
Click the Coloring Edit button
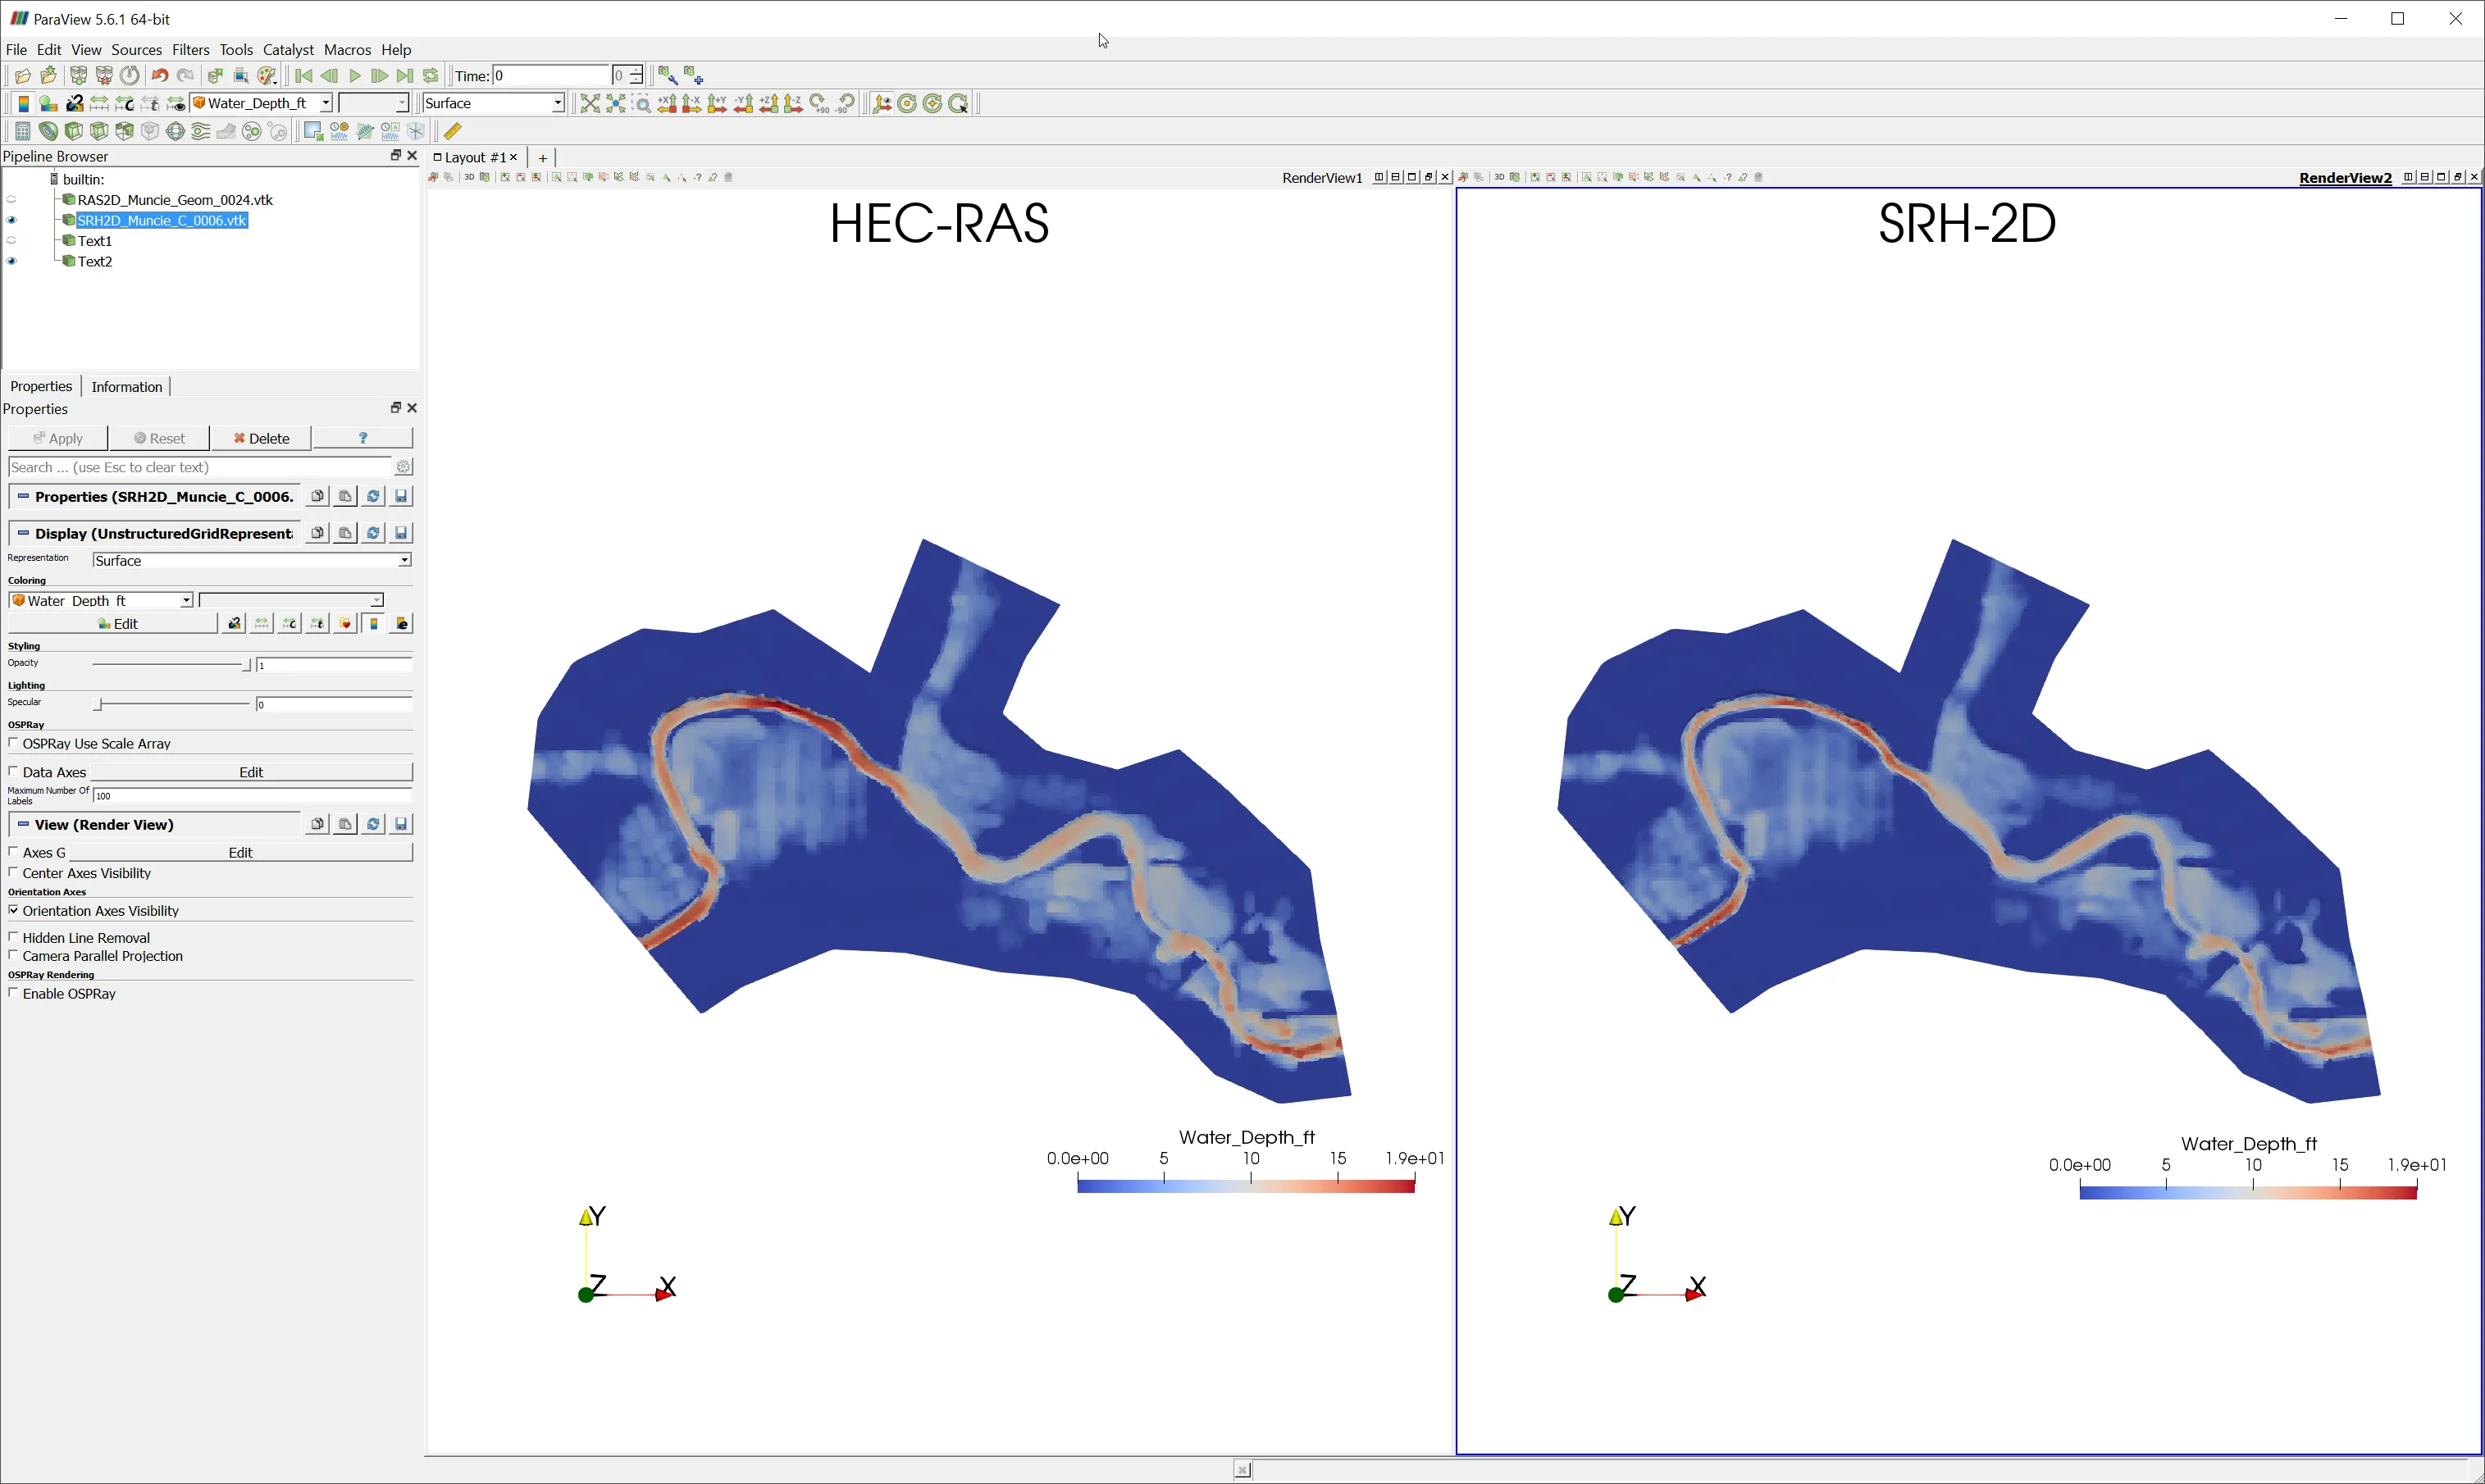[114, 623]
